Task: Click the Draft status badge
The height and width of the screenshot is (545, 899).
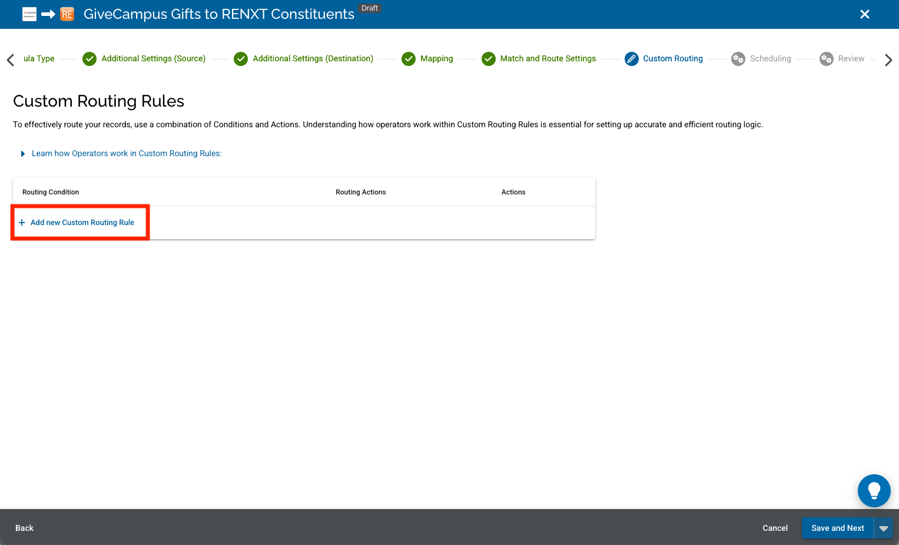Action: click(370, 8)
